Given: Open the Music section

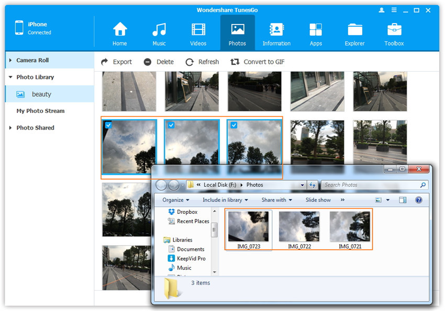Looking at the screenshot, I should pos(159,33).
